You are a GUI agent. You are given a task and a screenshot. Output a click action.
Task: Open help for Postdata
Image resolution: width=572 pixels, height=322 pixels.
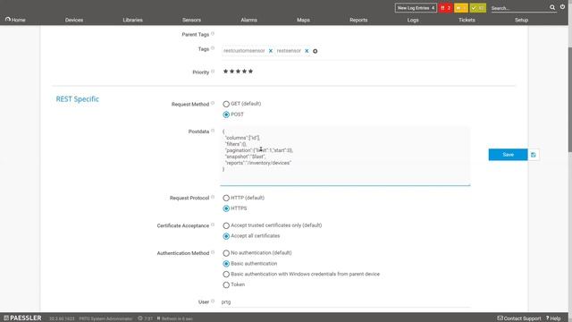point(213,131)
